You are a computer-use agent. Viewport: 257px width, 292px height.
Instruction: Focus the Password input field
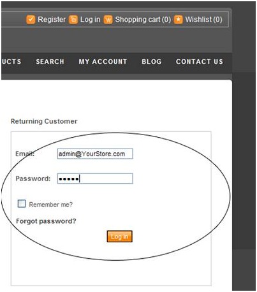pos(95,179)
